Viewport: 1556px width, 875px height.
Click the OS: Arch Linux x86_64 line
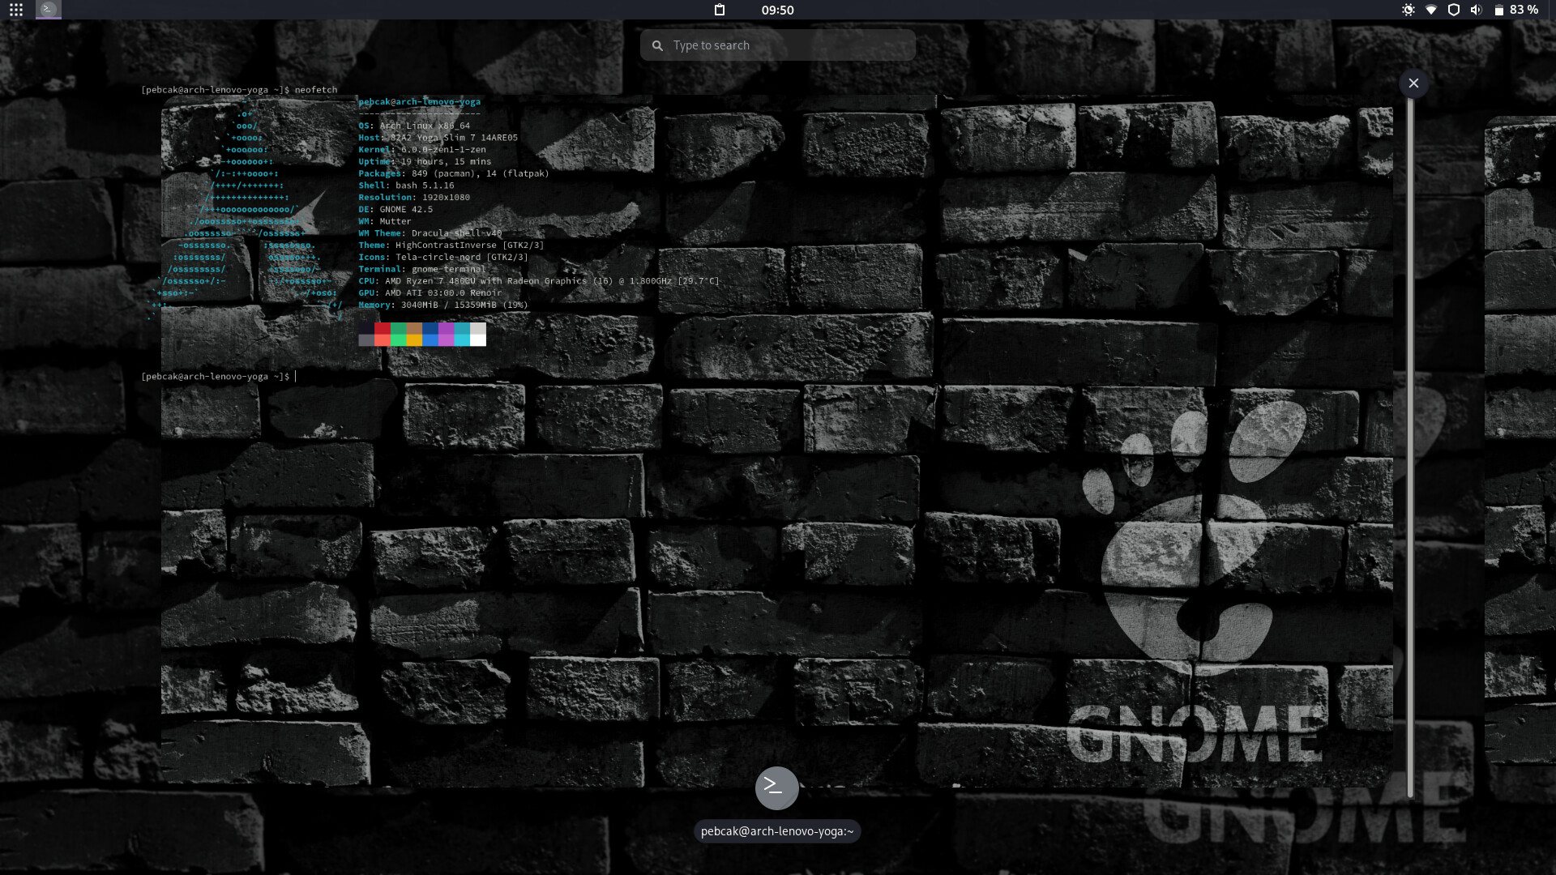pos(414,126)
